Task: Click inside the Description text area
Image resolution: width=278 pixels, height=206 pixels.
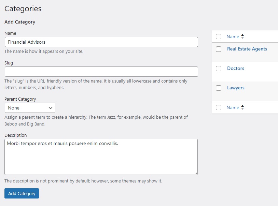Action: coord(101,157)
